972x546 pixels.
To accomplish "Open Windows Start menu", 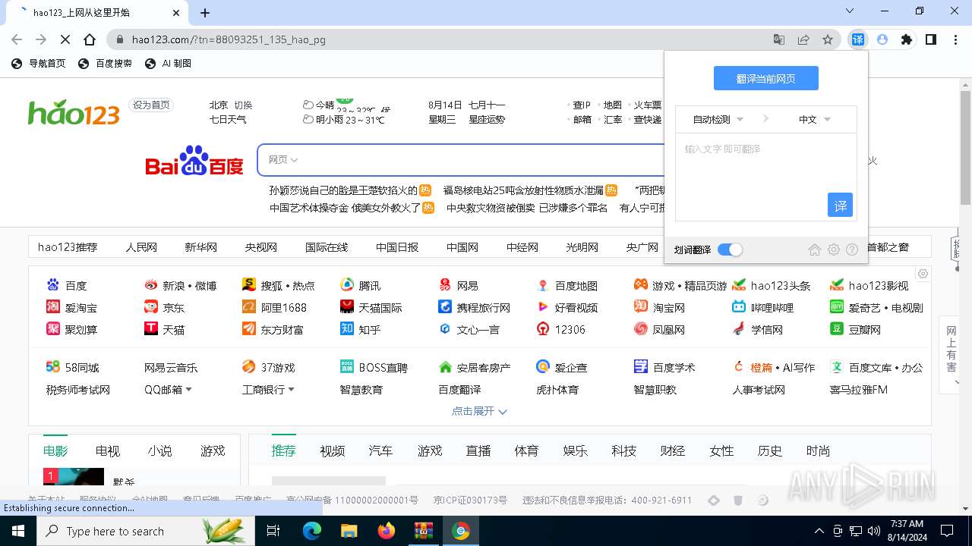I will point(18,531).
